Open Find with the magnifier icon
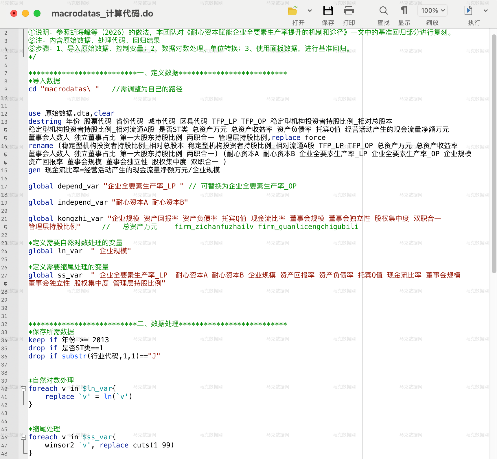The width and height of the screenshot is (497, 459). click(x=383, y=11)
